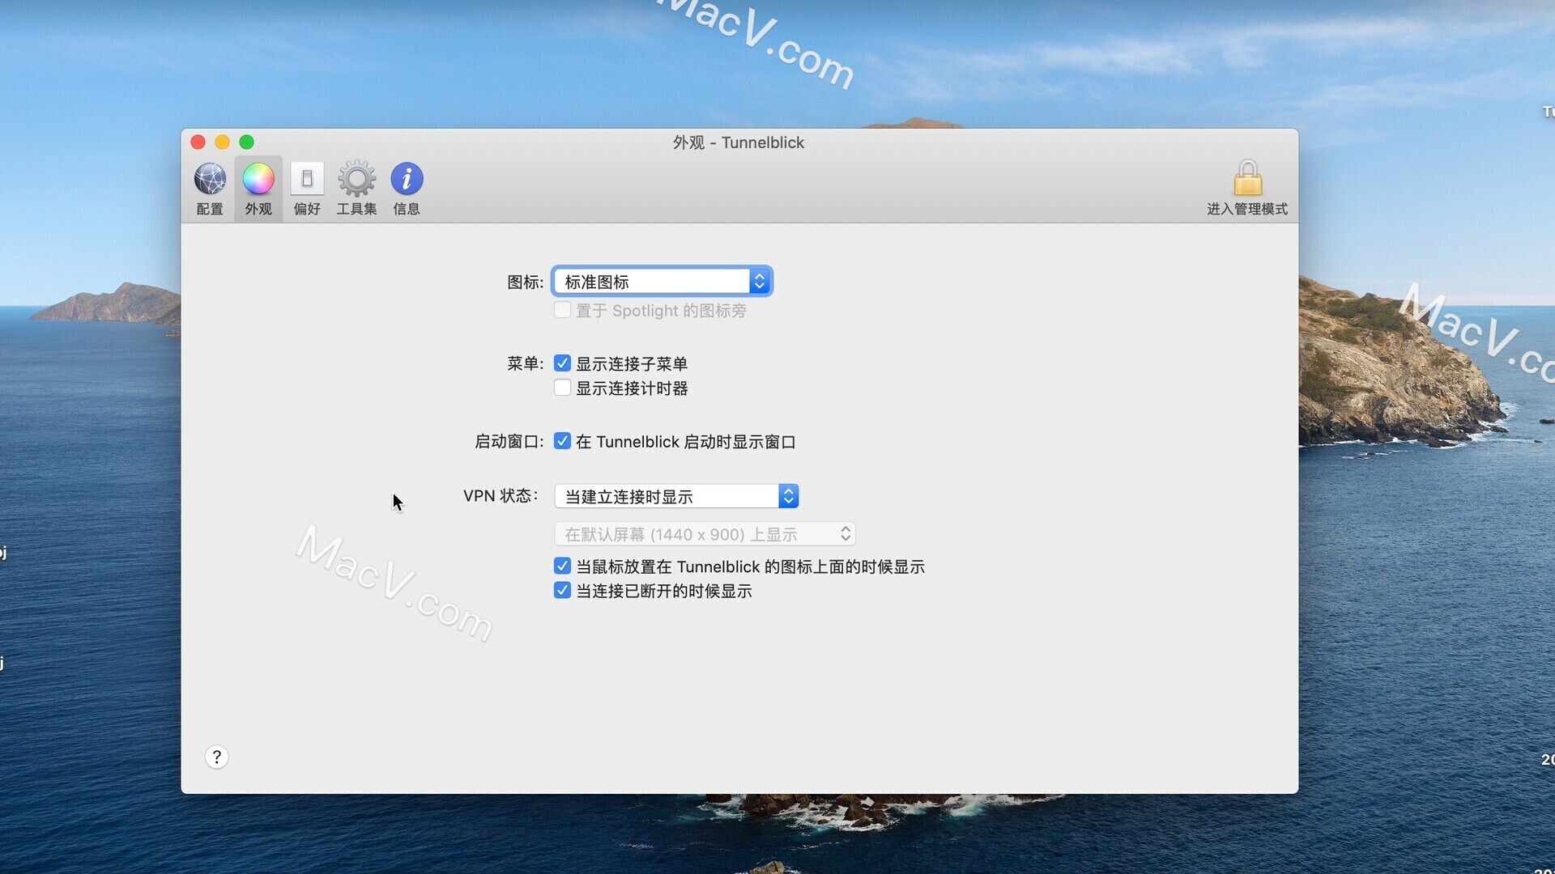
Task: Click the help question mark button
Action: (x=216, y=757)
